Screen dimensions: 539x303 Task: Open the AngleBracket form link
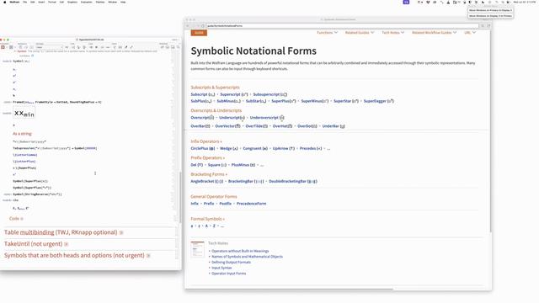tap(207, 181)
